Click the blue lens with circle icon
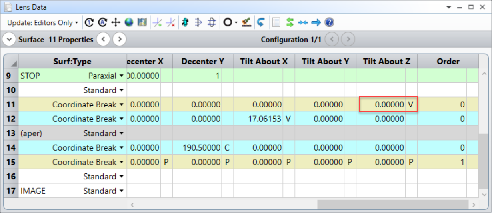The height and width of the screenshot is (213, 492). tap(212, 23)
